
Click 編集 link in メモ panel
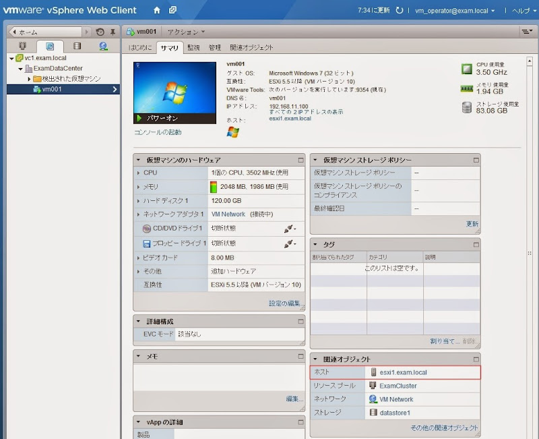pyautogui.click(x=294, y=399)
